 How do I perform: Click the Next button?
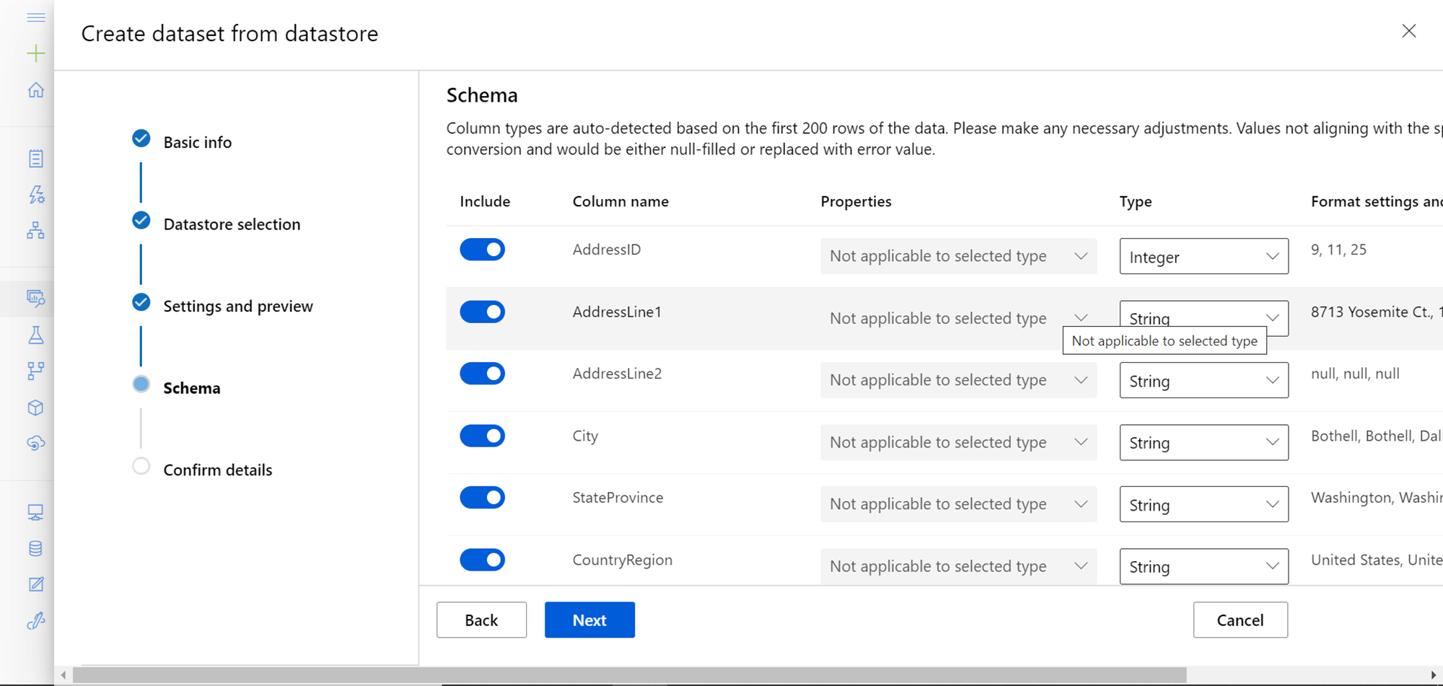click(589, 620)
